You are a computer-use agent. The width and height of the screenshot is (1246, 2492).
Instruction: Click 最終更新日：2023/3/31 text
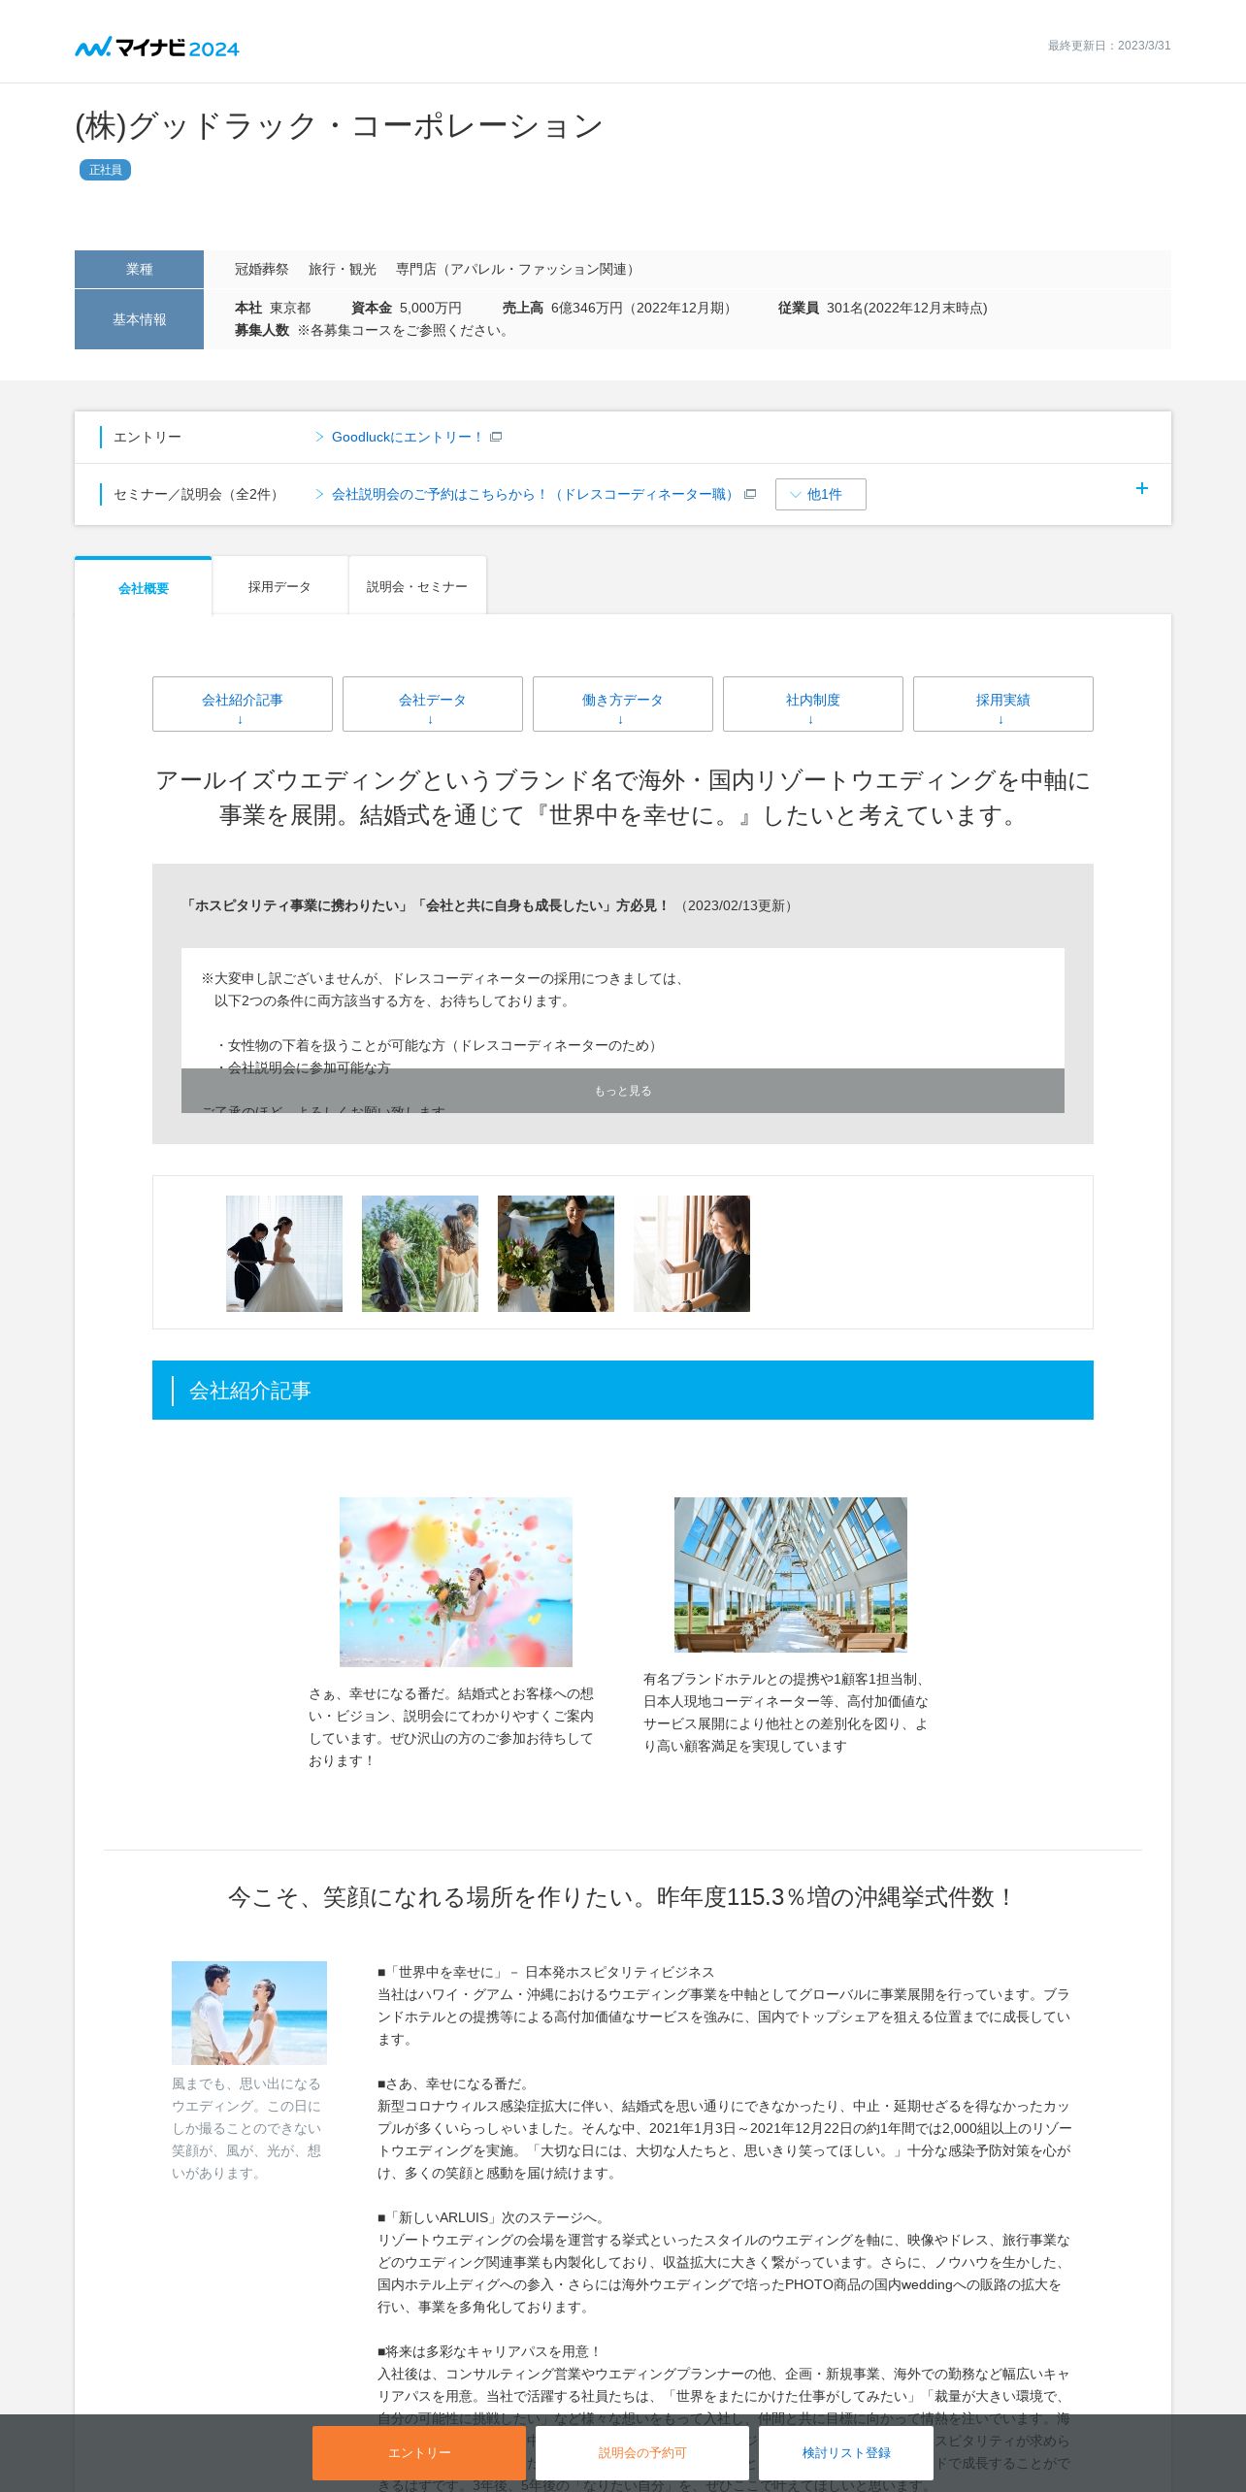[1109, 46]
